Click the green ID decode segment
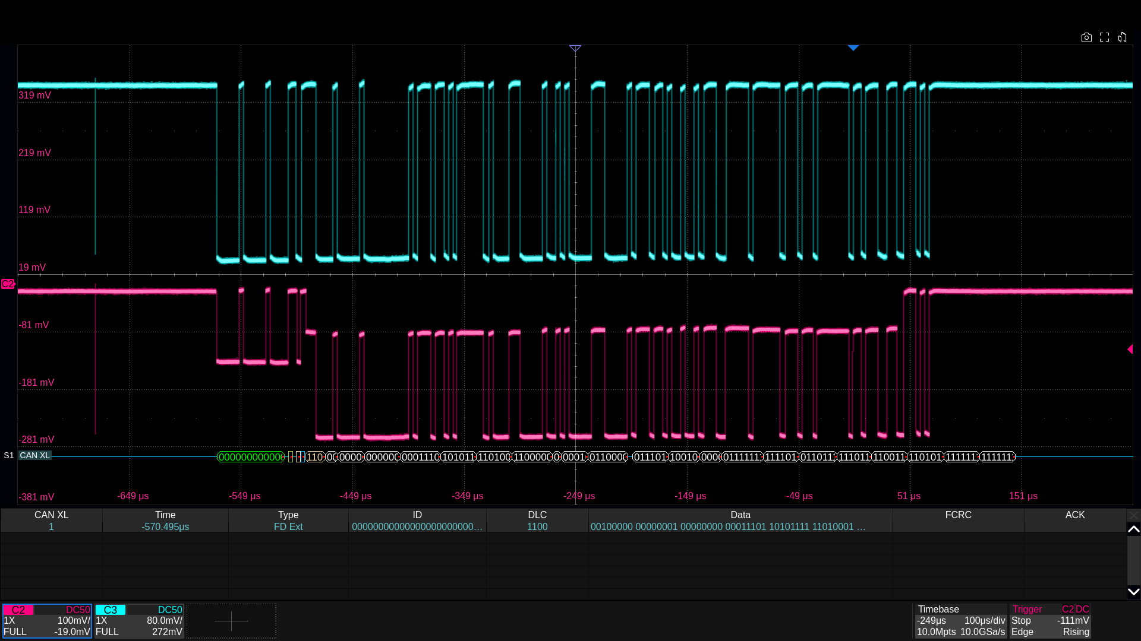 pyautogui.click(x=251, y=457)
